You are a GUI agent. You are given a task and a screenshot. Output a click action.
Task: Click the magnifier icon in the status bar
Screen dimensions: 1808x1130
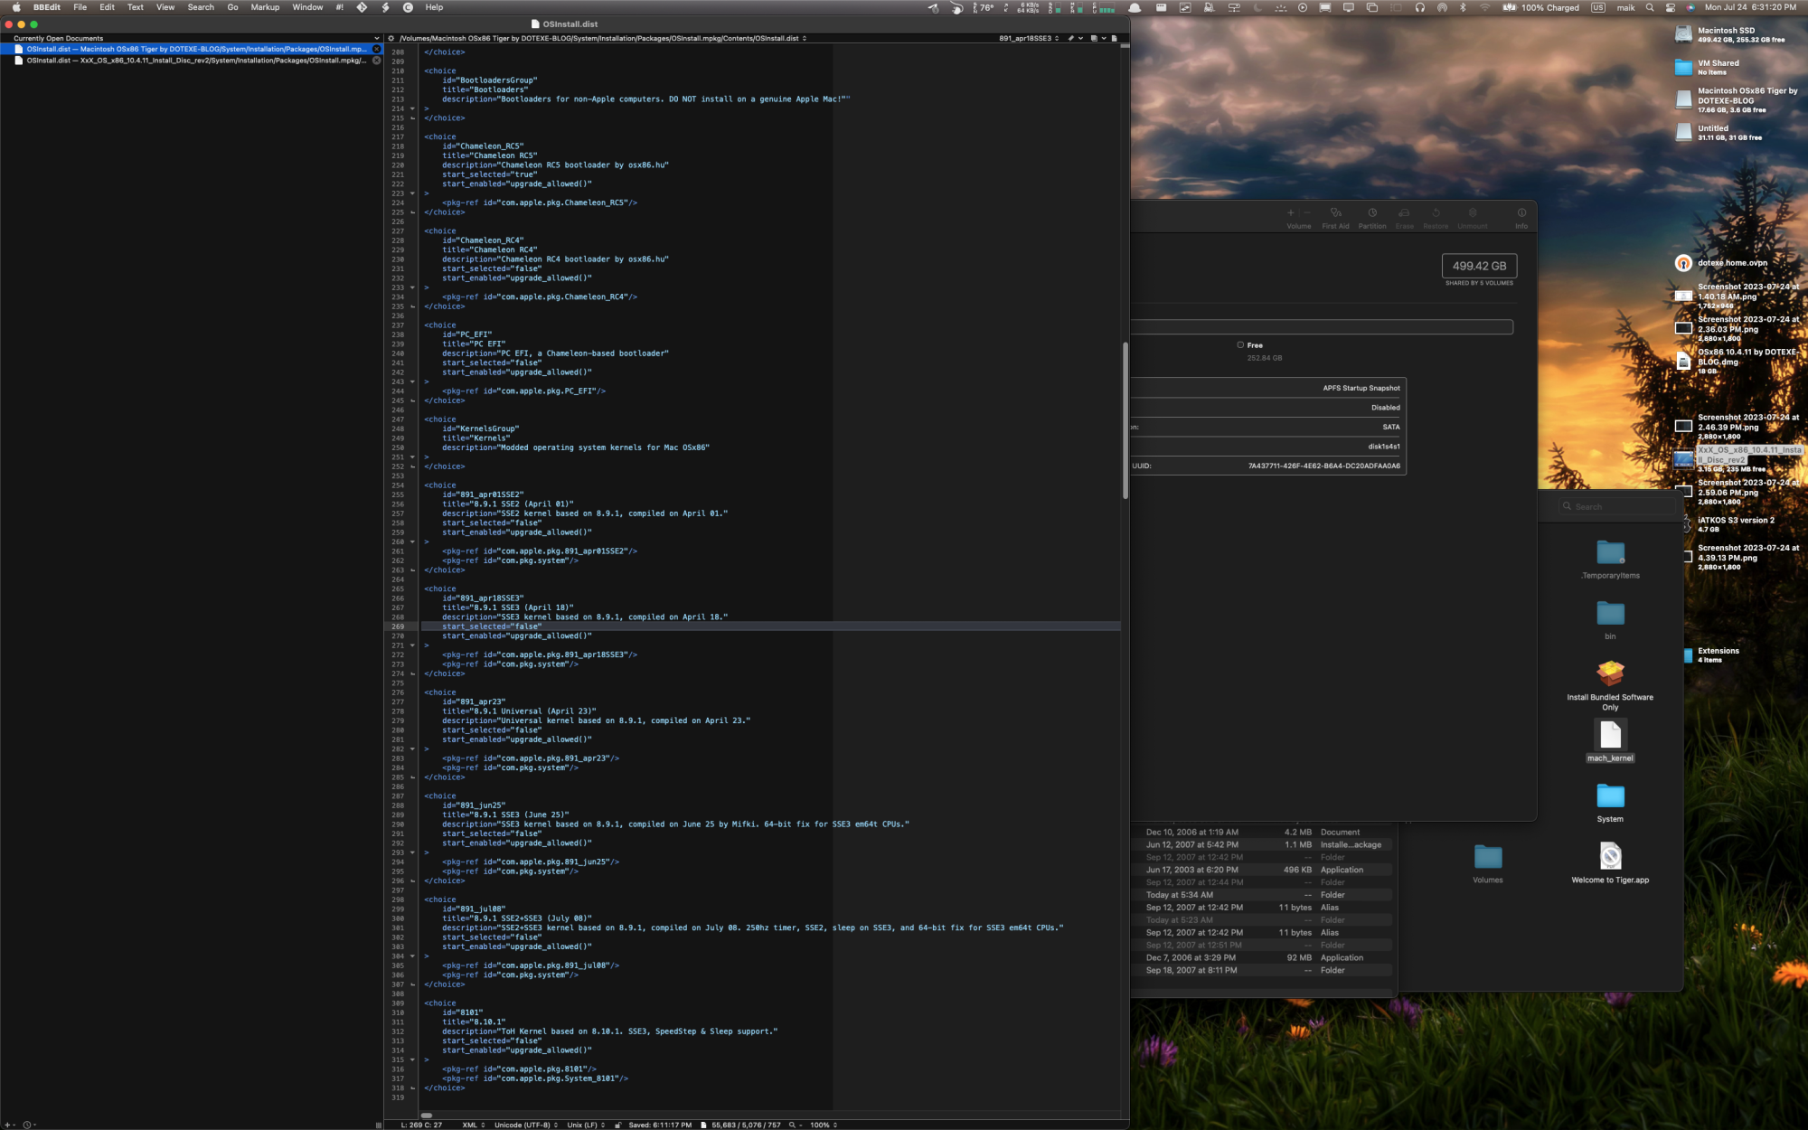point(792,1125)
